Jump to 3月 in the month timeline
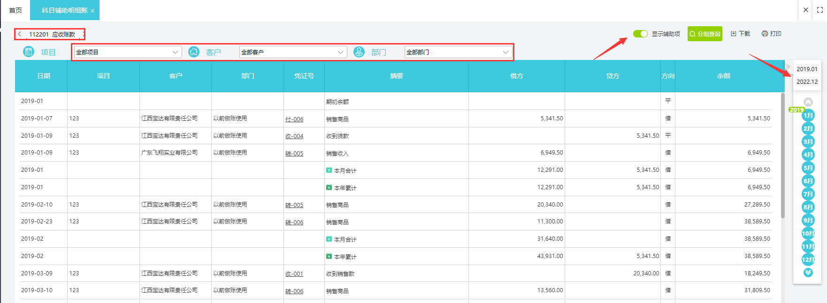Screen dimensions: 827x303 coord(808,141)
